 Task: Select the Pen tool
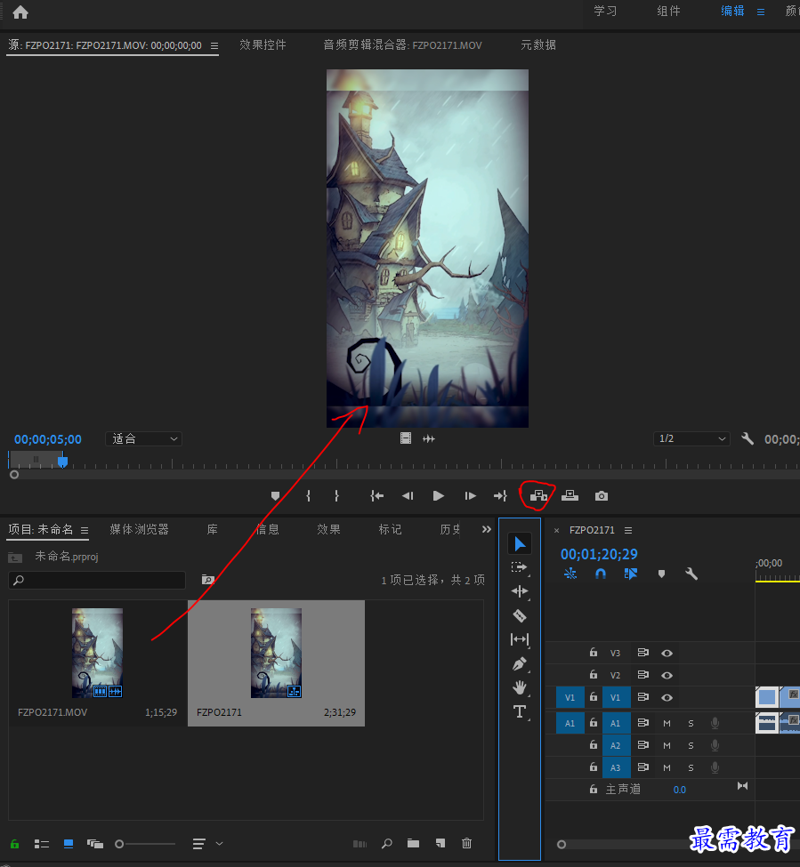click(520, 663)
